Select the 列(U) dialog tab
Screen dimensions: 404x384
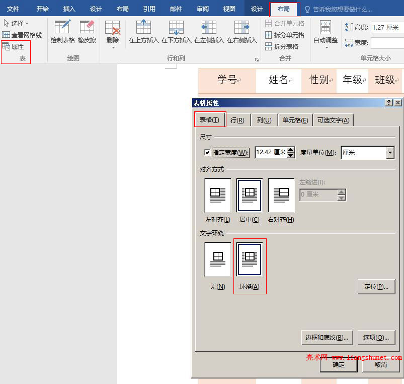click(264, 120)
